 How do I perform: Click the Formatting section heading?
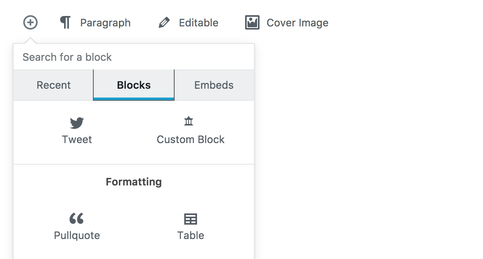click(133, 182)
